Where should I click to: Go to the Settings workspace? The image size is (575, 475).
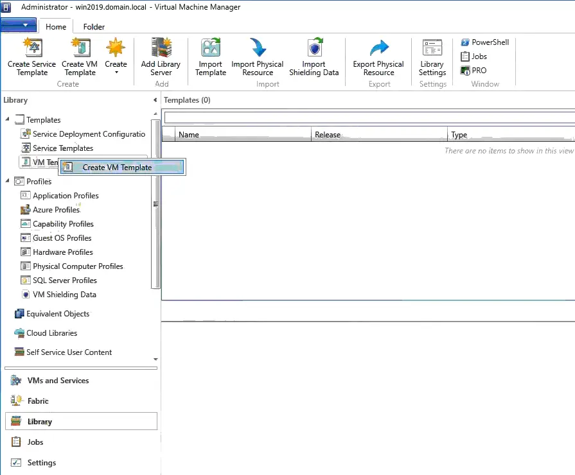[82, 463]
